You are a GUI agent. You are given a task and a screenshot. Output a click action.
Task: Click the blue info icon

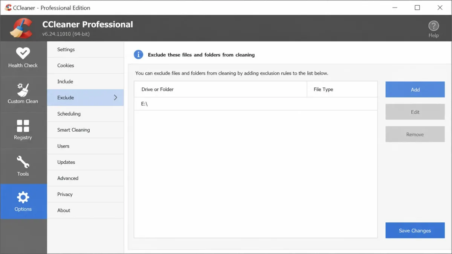[x=138, y=55]
